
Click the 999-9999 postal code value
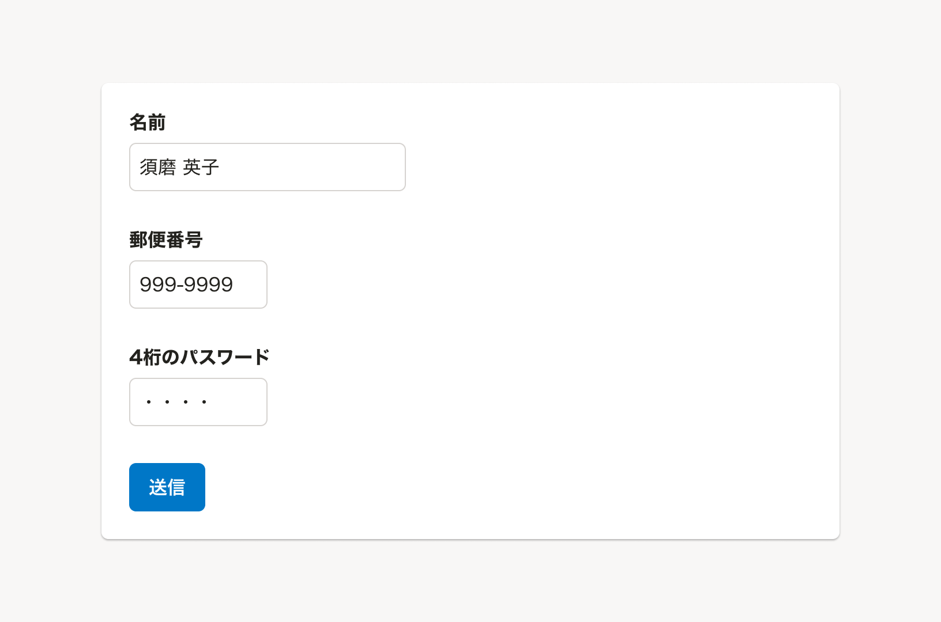click(186, 285)
